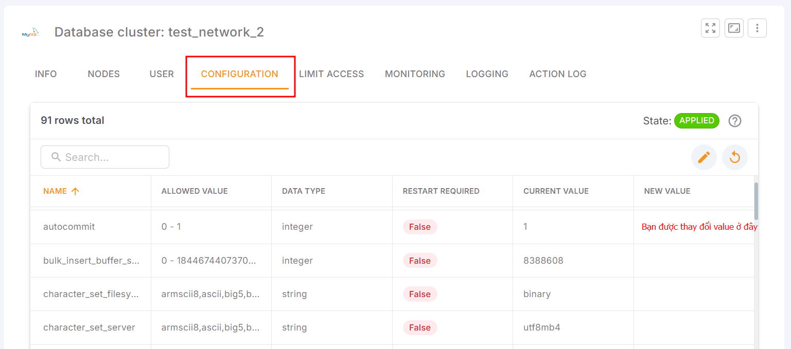Click "string" data type in character_set_server row
Screen dimensions: 791x349
pos(294,327)
